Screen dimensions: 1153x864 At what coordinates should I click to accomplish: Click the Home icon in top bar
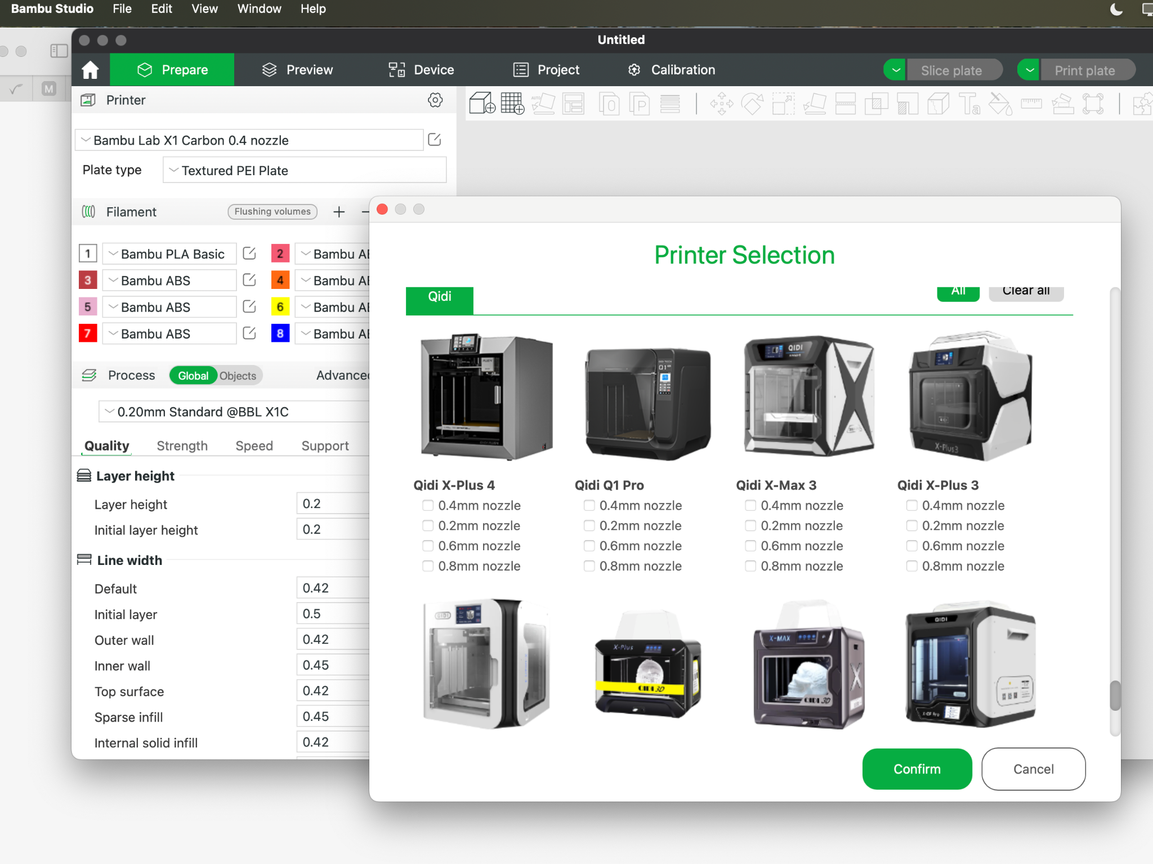(90, 70)
